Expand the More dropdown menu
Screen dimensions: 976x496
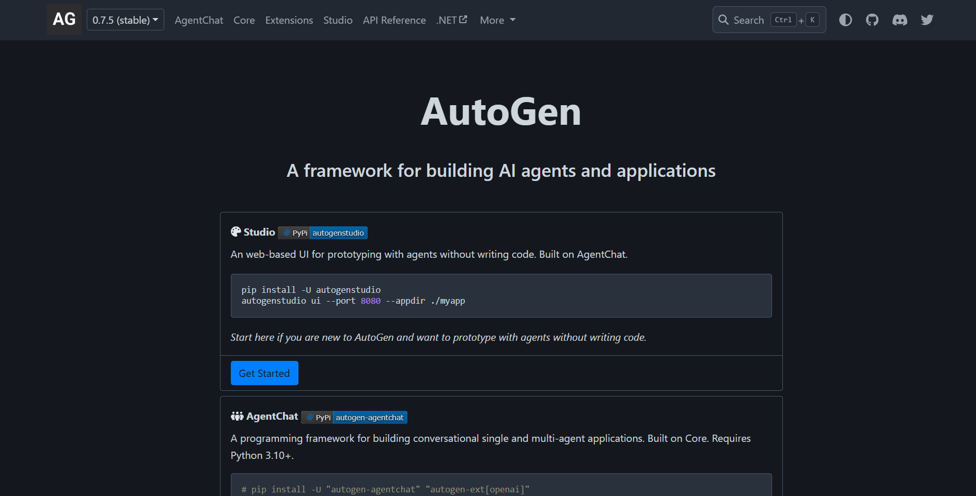coord(498,20)
